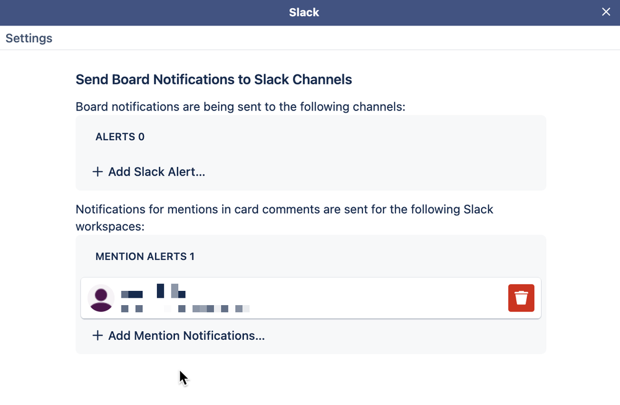
Task: Click the Board notifications are being sent description
Action: (x=240, y=107)
